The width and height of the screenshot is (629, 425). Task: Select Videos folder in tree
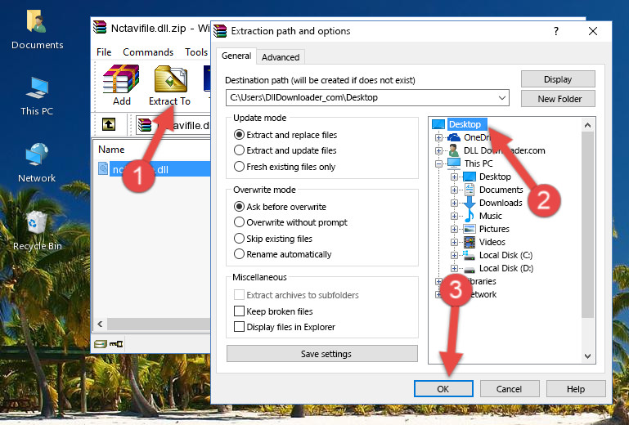pos(492,242)
